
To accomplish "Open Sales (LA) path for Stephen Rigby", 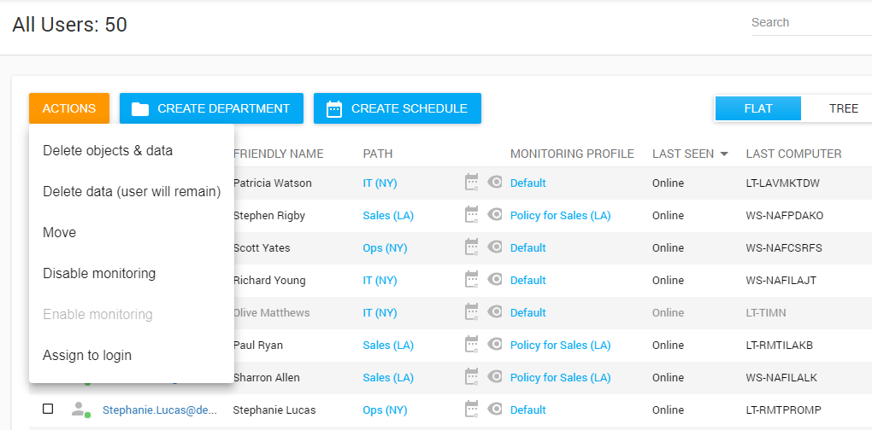I will coord(388,215).
